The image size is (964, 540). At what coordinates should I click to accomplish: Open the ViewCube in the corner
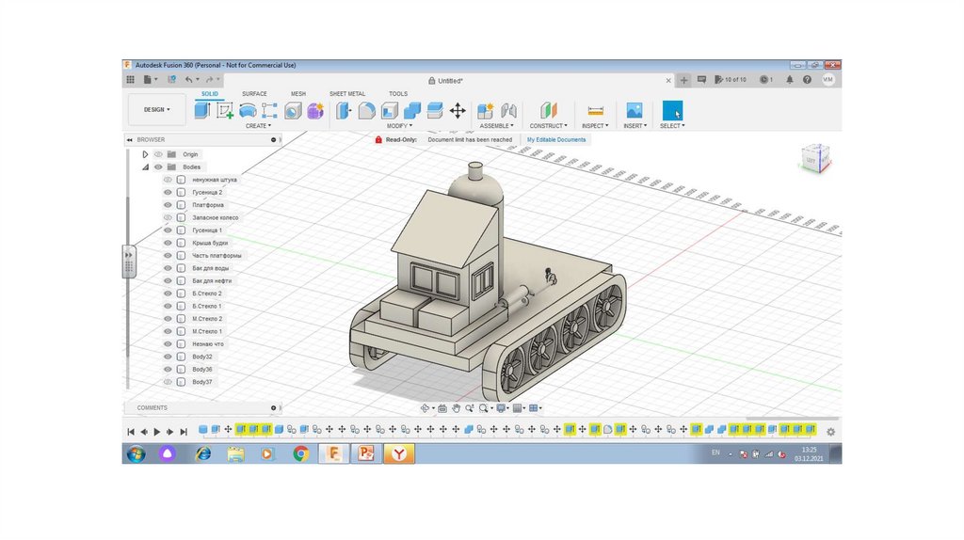814,159
